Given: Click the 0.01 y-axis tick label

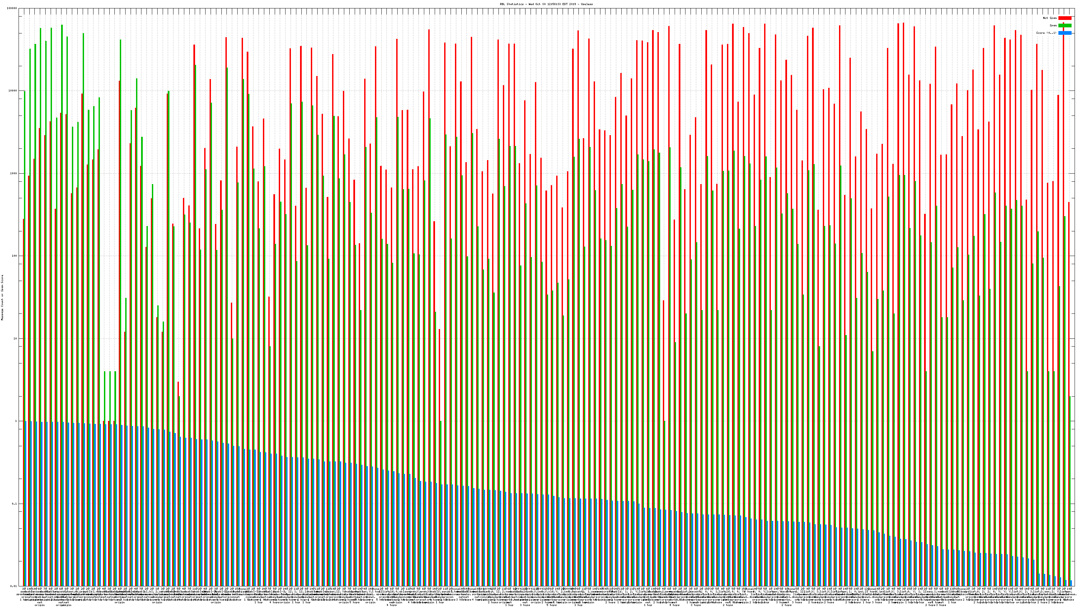Looking at the screenshot, I should tap(14, 586).
